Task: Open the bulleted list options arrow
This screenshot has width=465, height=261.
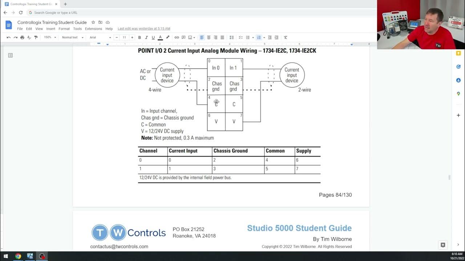Action: 253,37
